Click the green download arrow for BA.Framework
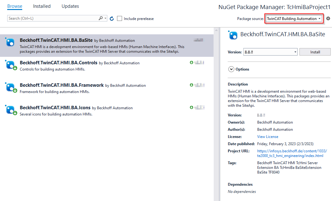Image resolution: width=332 pixels, height=201 pixels. 192,85
